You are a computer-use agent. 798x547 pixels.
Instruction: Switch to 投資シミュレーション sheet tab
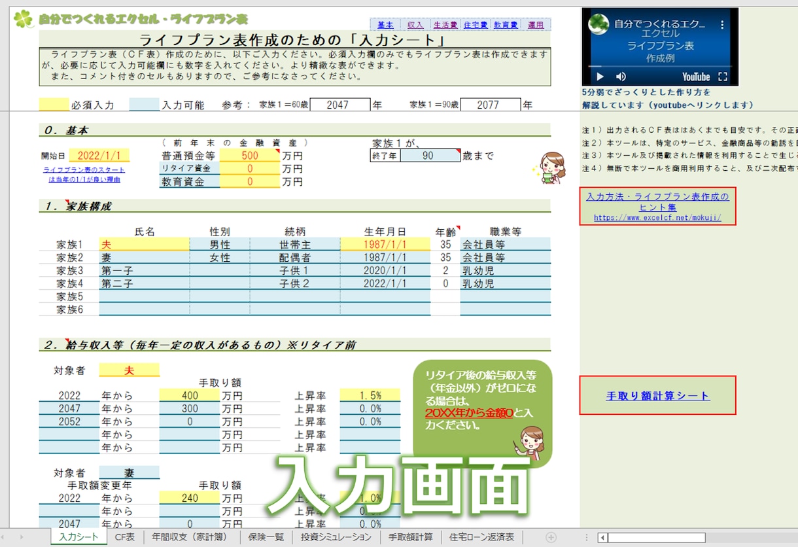[338, 537]
